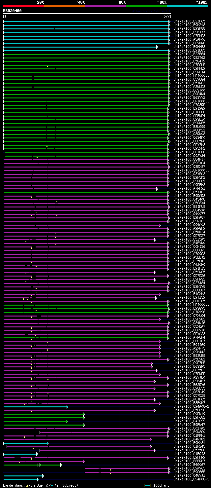Open hit UniRef100_Q8VWN6
The image size is (211, 488).
pyautogui.click(x=189, y=43)
